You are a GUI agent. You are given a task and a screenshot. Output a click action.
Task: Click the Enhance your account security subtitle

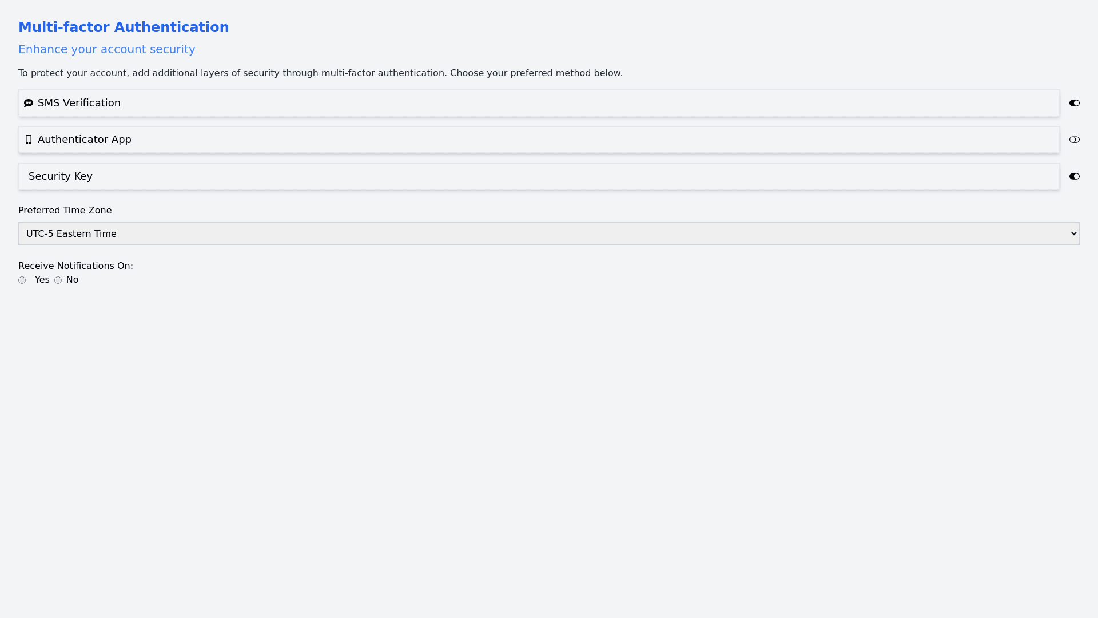tap(107, 49)
